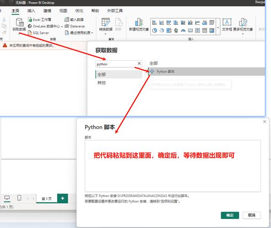Open the 外部工具 ribbon tab

[x=115, y=10]
